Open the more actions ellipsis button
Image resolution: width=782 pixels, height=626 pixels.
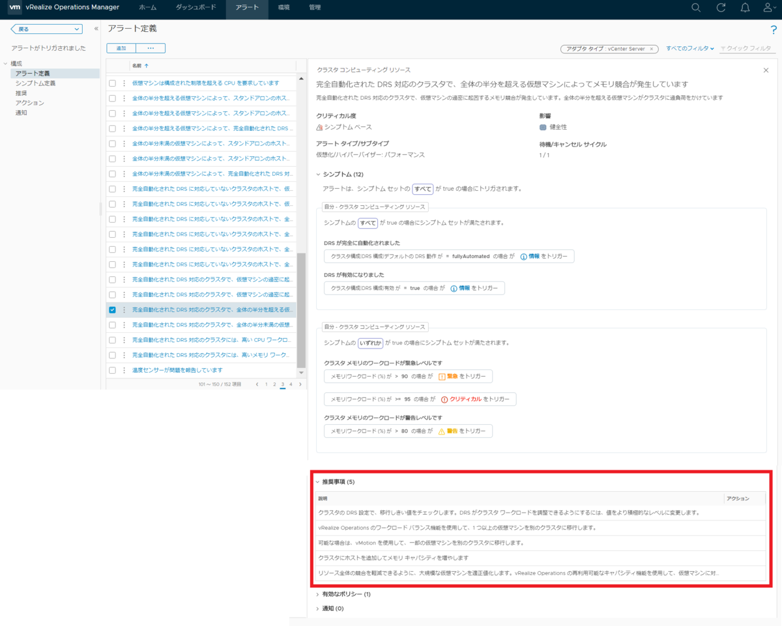151,48
